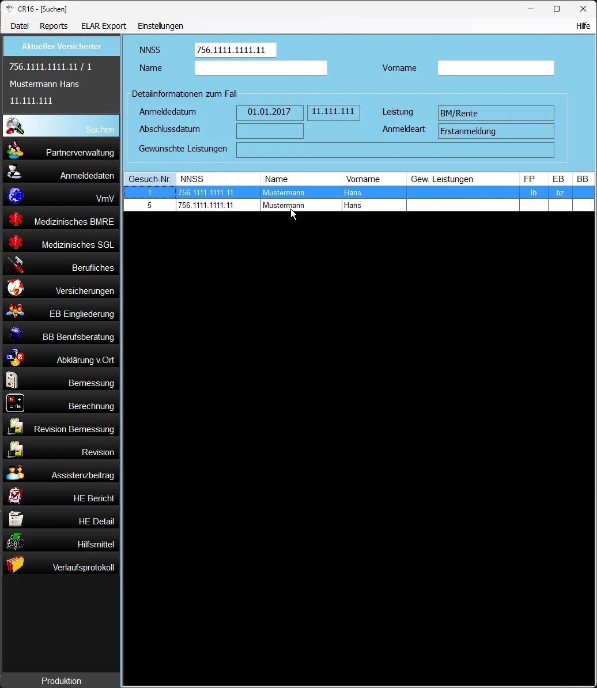Sort by Gesuch-Nr. column header
597x688 pixels.
[150, 179]
